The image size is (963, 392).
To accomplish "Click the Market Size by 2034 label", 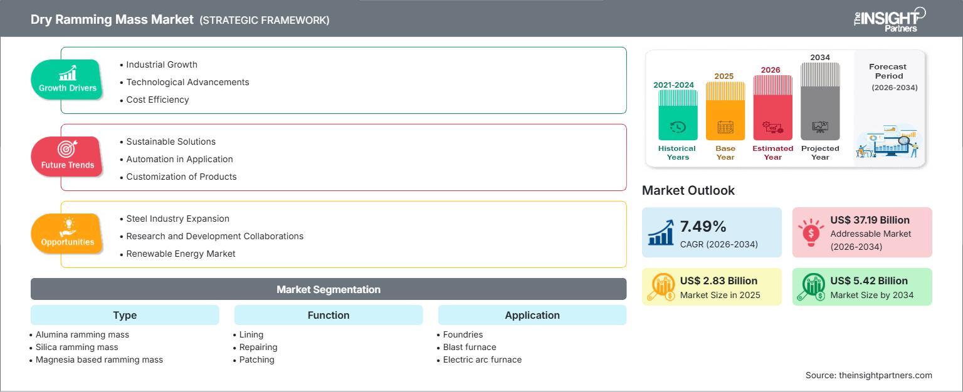I will tap(872, 295).
